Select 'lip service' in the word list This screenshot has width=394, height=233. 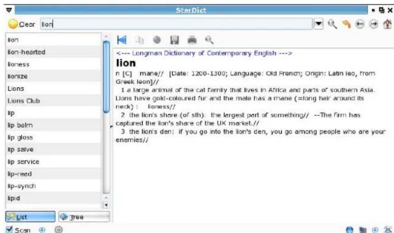(x=53, y=161)
